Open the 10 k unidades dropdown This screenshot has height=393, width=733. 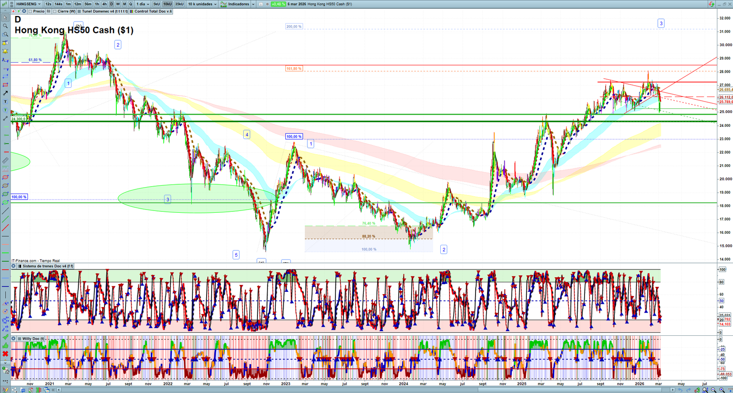click(x=202, y=4)
